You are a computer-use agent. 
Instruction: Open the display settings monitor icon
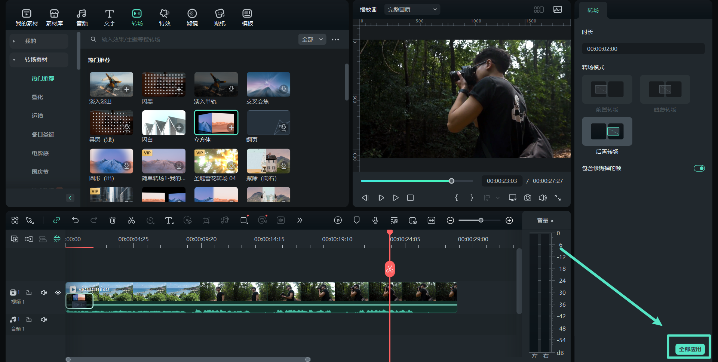513,198
